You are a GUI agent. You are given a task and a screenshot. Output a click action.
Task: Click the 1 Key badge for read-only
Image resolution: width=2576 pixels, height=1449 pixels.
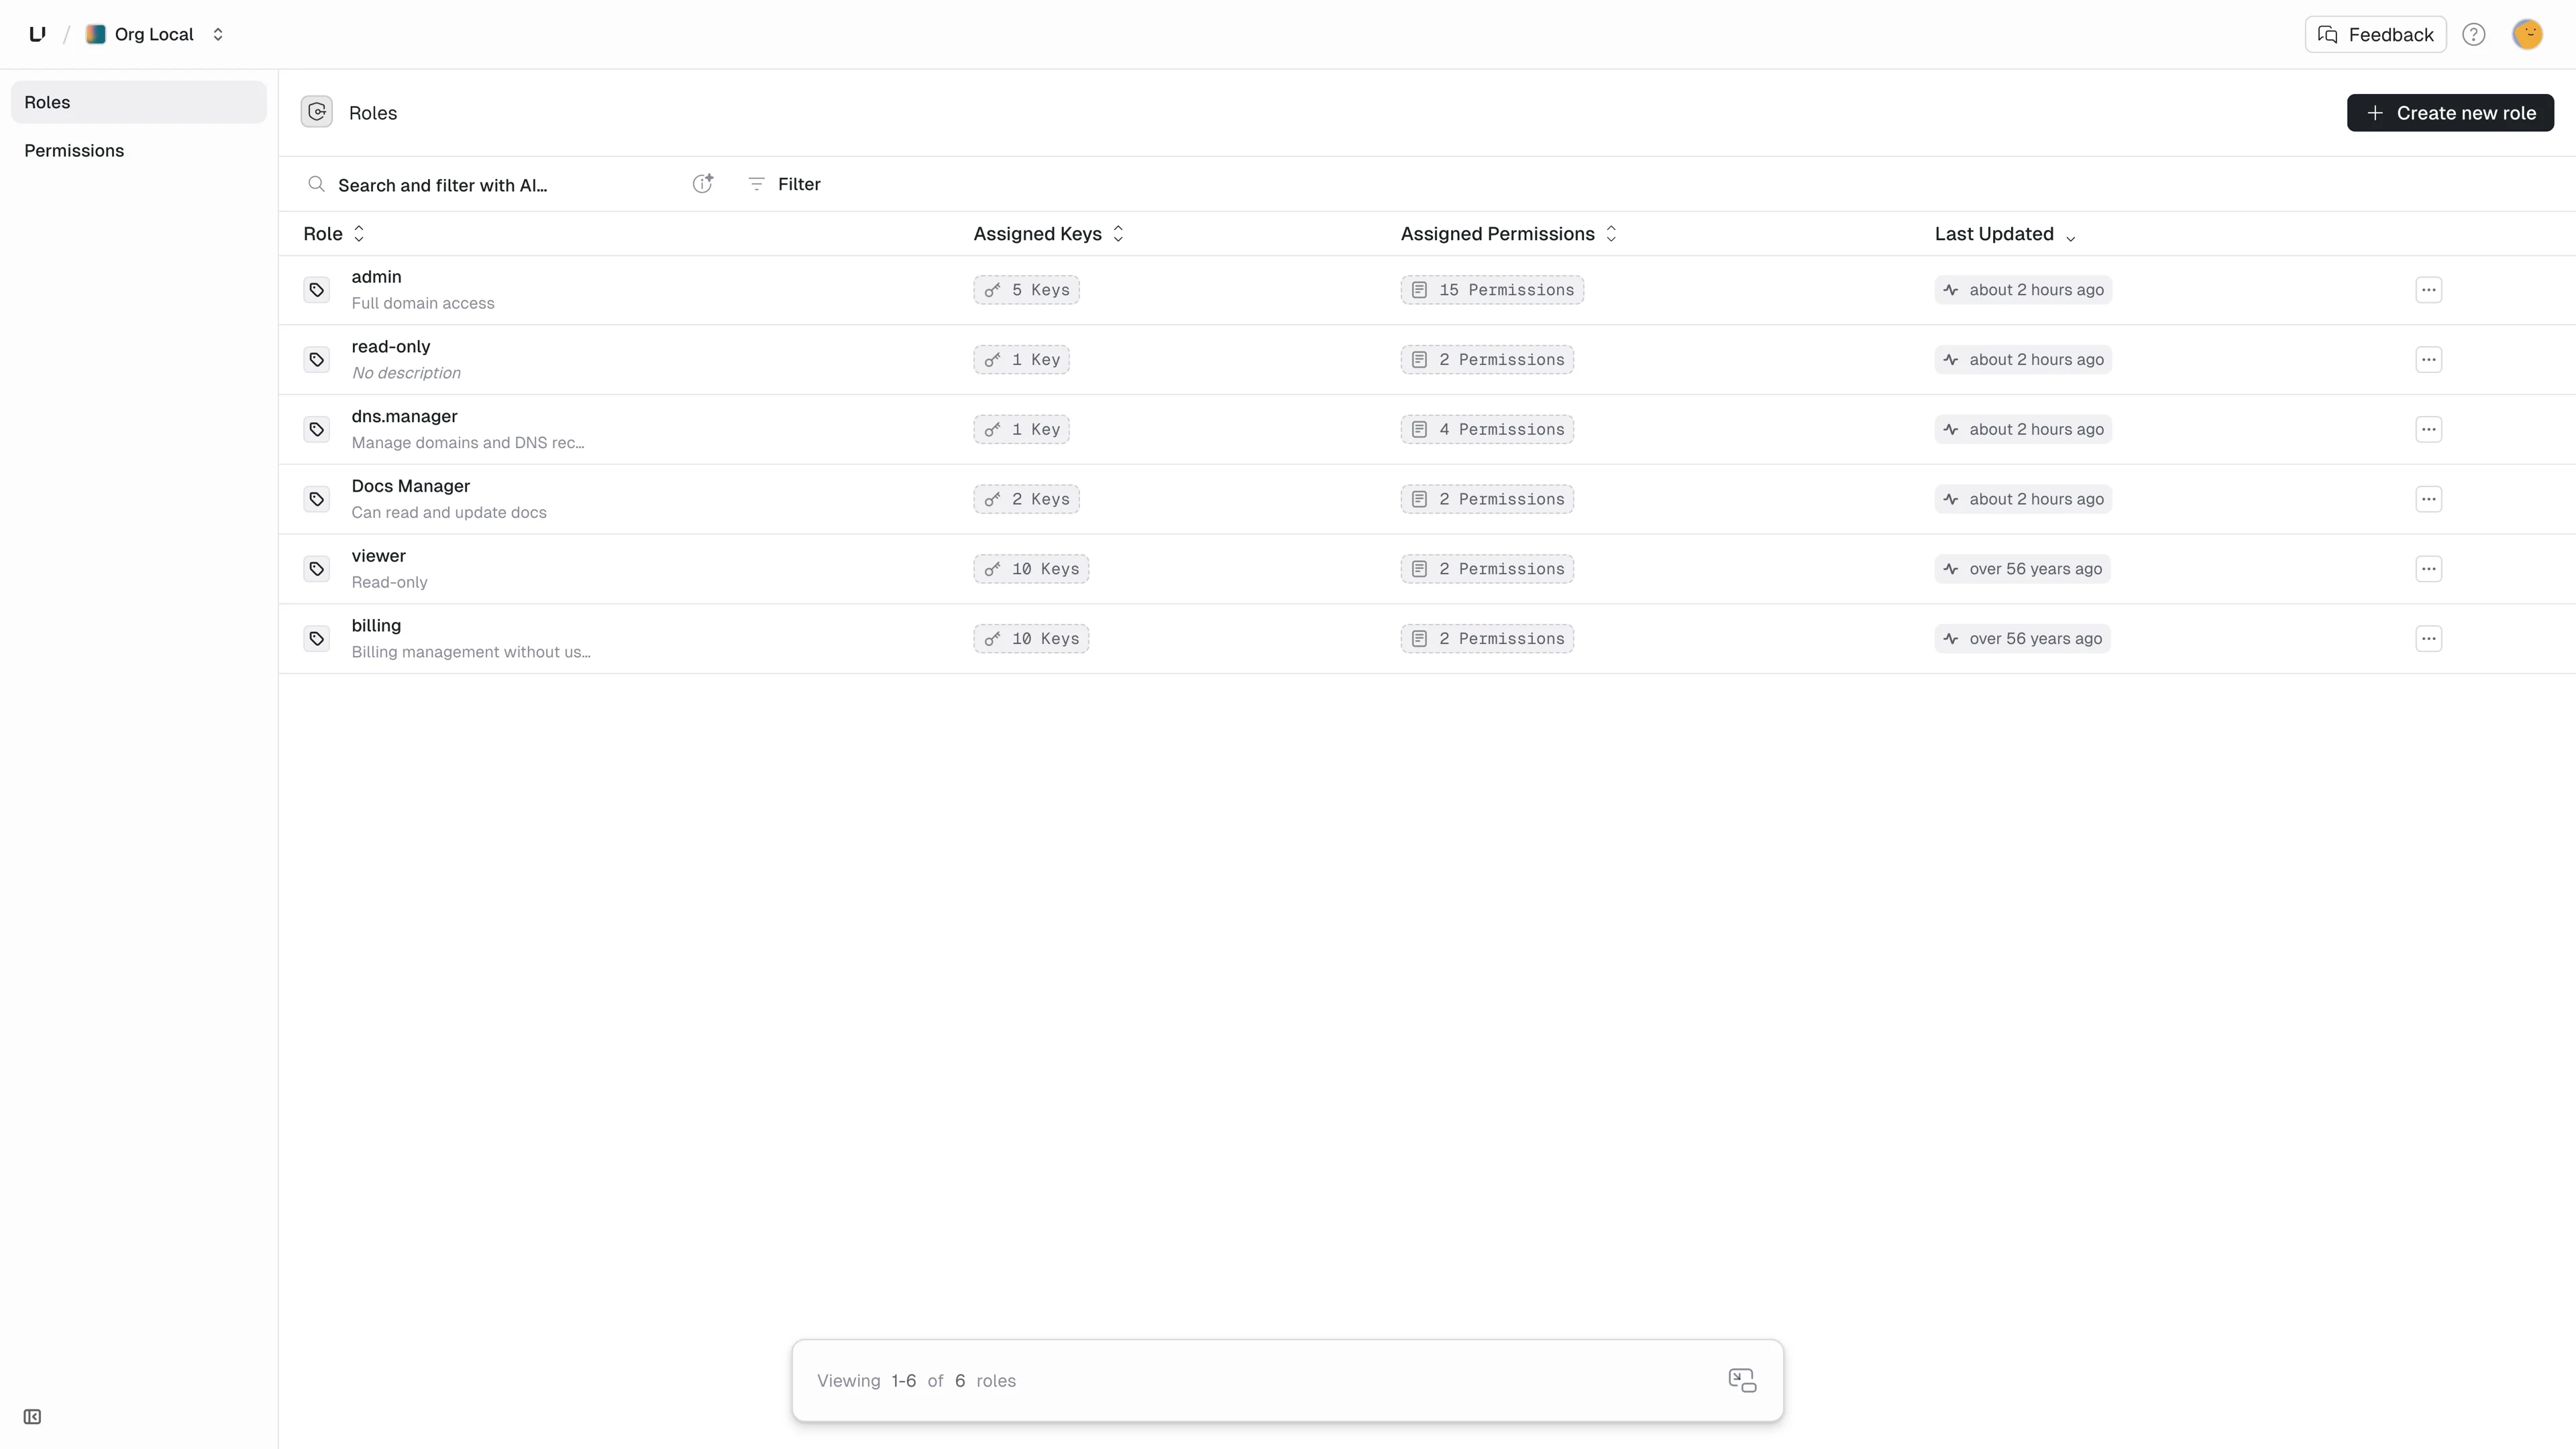(x=1021, y=359)
